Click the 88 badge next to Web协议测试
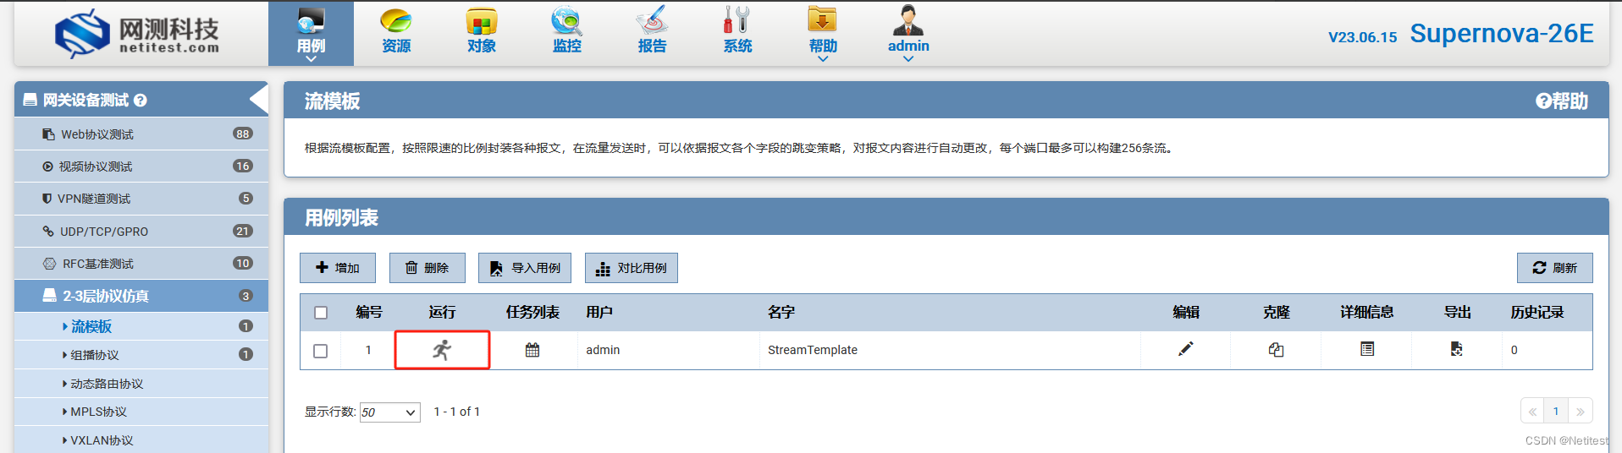 (243, 134)
